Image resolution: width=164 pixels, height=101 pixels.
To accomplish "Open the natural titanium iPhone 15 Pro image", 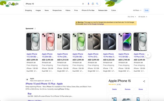I will pos(94,41).
